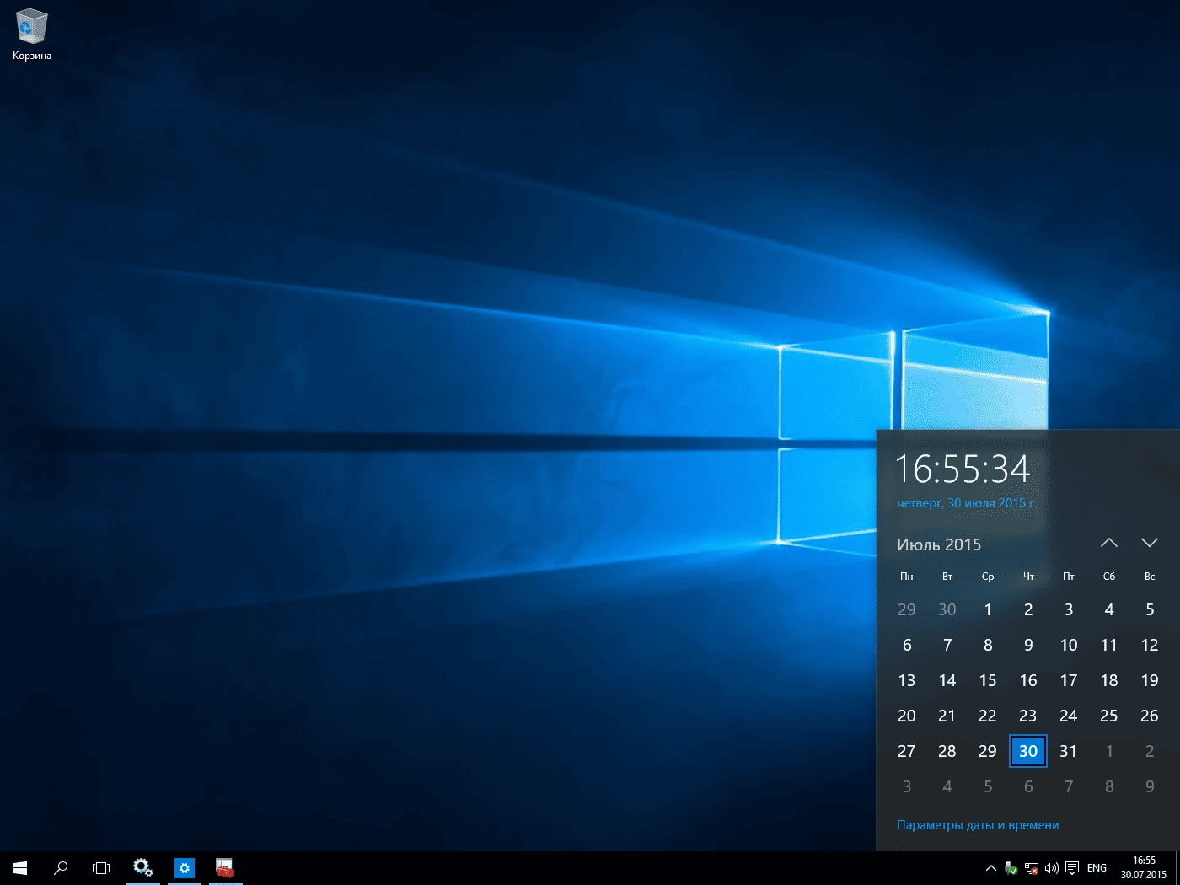The image size is (1180, 885).
Task: Select highlighted today date 30 July
Action: [1028, 751]
